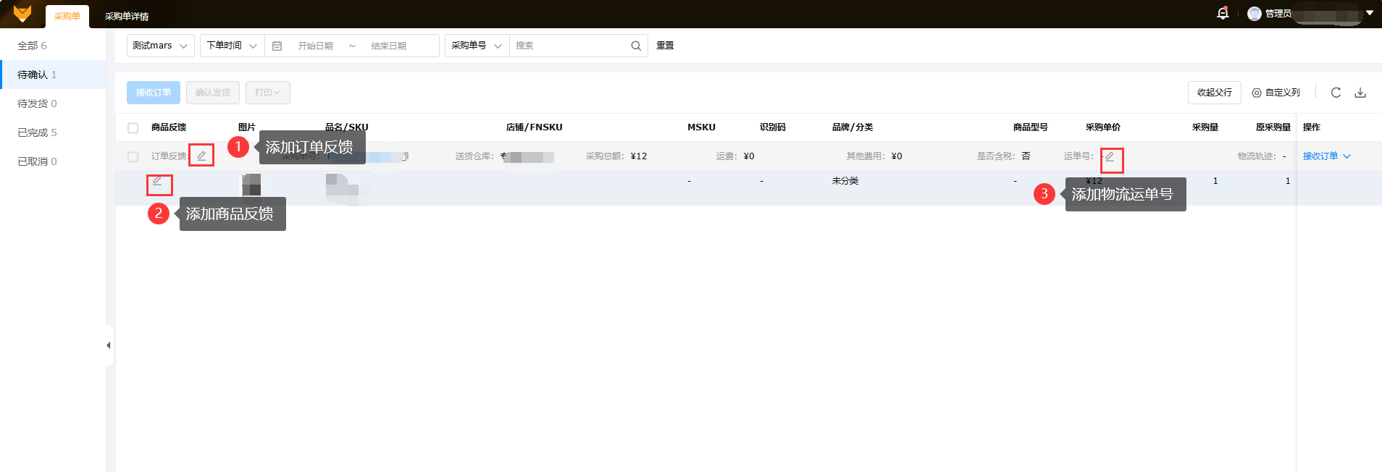Open the notification bell icon
1382x472 pixels.
coord(1223,13)
